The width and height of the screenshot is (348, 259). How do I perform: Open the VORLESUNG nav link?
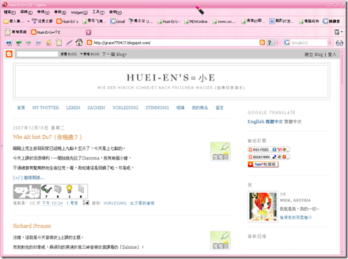125,108
